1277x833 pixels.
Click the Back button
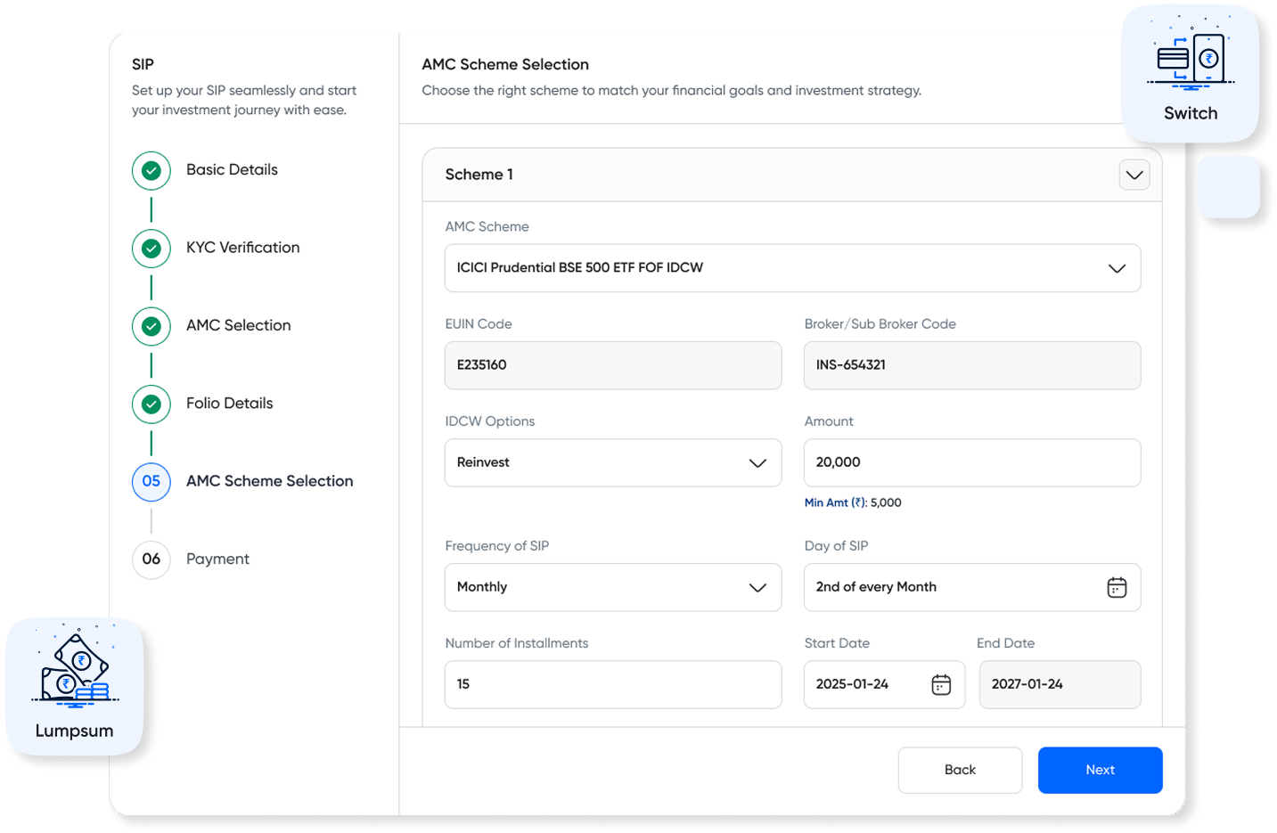pyautogui.click(x=960, y=770)
